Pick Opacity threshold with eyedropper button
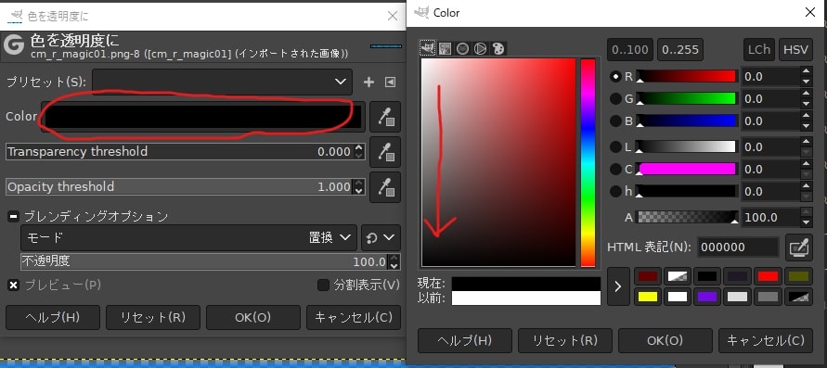 pyautogui.click(x=385, y=187)
